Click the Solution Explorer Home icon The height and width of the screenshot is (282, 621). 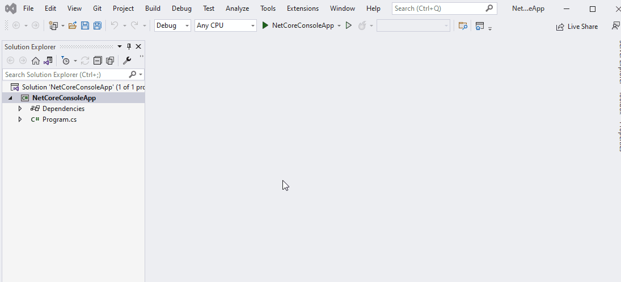[36, 61]
